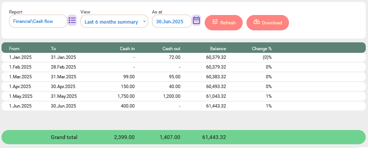Expand the View dropdown 'Last 6 months summary'

(x=114, y=21)
